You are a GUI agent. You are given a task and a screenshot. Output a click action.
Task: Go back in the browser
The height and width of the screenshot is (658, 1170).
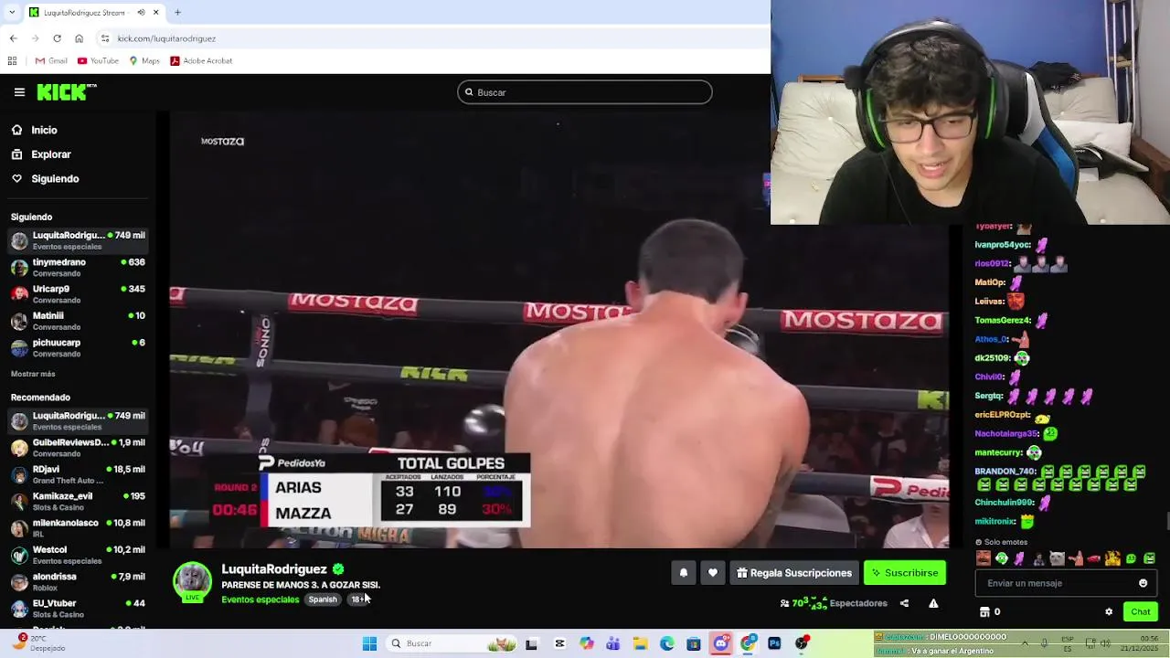coord(13,38)
